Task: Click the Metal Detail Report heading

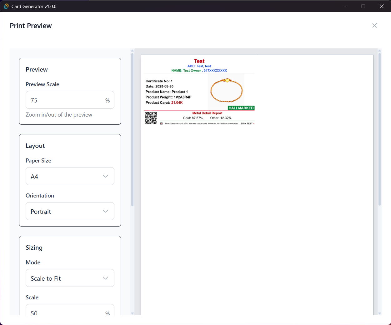Action: [x=207, y=113]
